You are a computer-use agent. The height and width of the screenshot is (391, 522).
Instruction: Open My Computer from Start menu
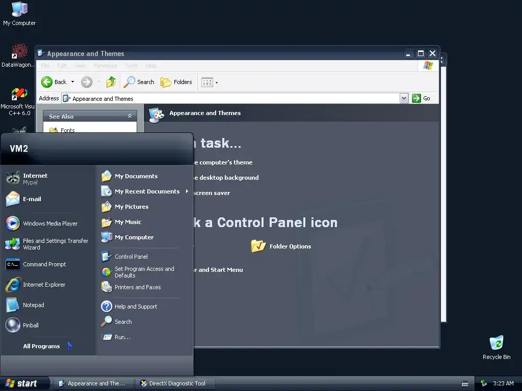144,237
